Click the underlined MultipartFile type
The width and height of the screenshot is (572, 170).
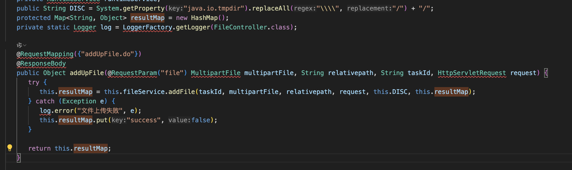pos(215,73)
